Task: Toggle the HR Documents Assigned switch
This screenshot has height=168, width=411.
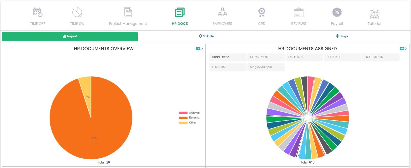Action: click(403, 49)
